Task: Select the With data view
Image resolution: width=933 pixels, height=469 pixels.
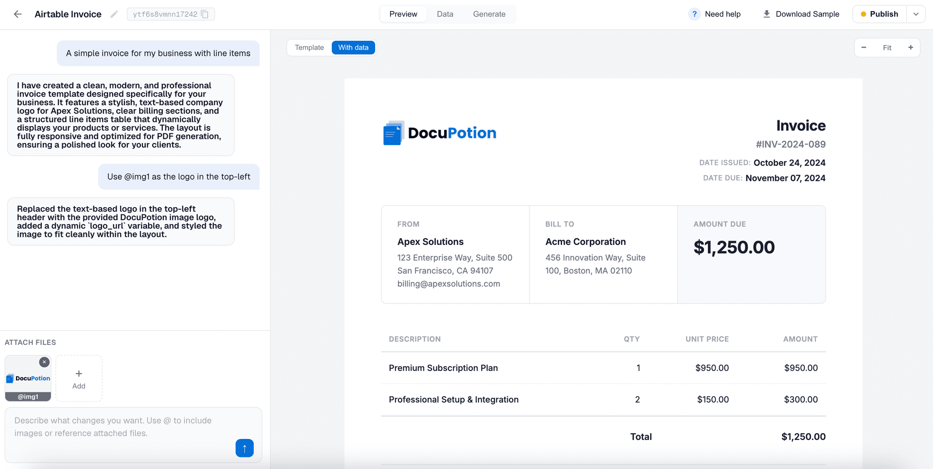Action: tap(353, 48)
